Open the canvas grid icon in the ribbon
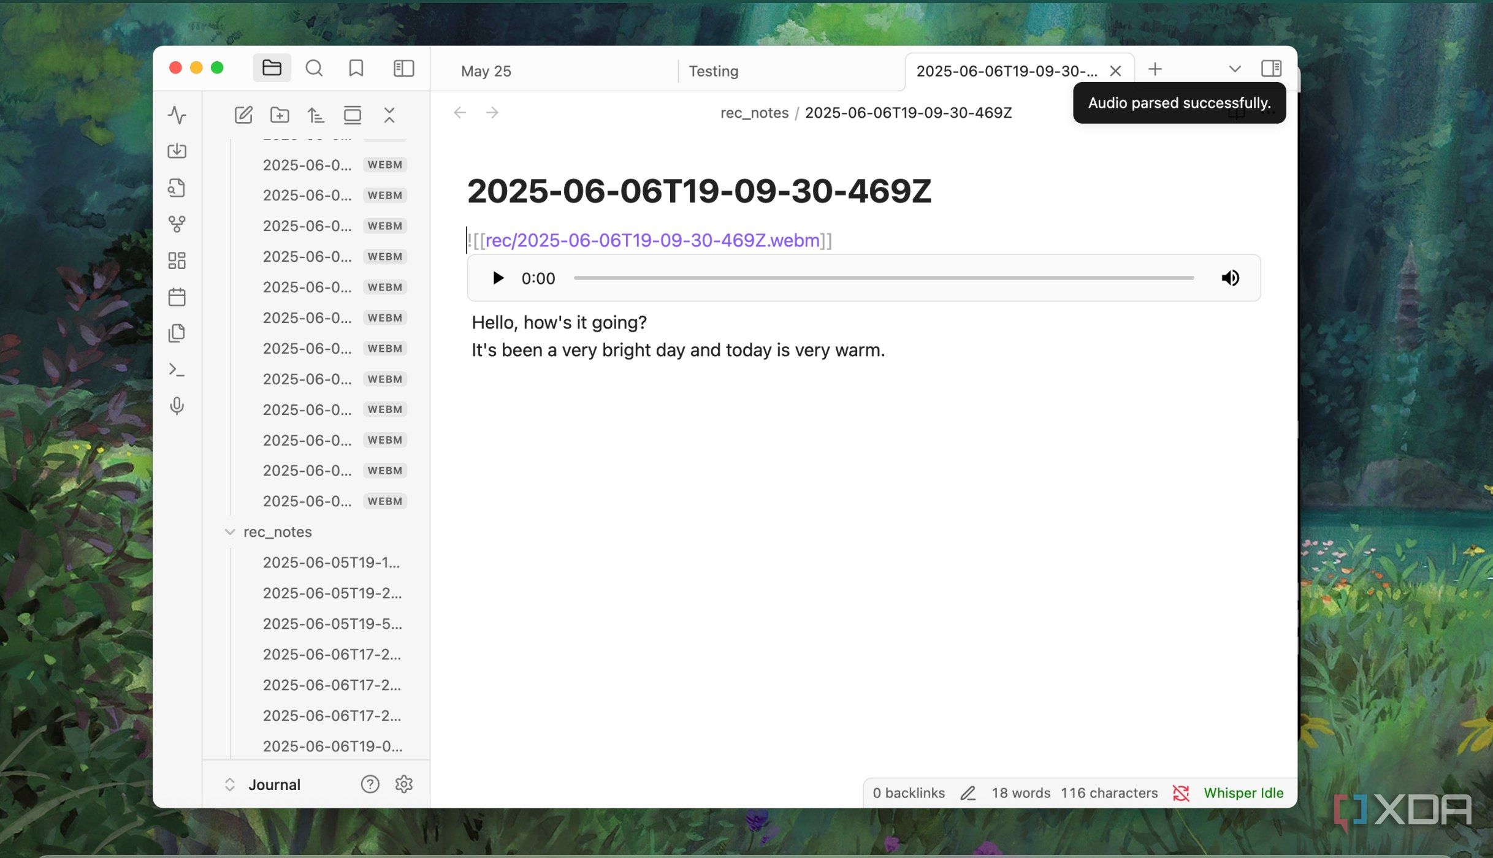 [177, 260]
